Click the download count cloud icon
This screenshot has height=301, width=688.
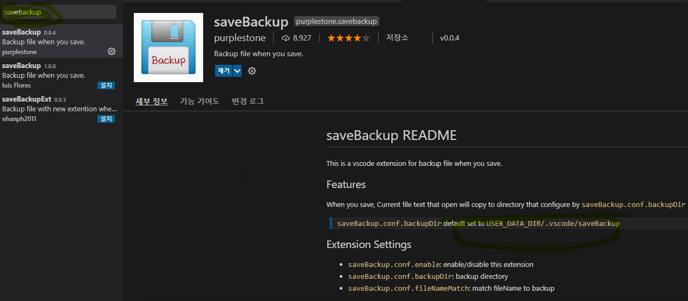click(x=286, y=38)
